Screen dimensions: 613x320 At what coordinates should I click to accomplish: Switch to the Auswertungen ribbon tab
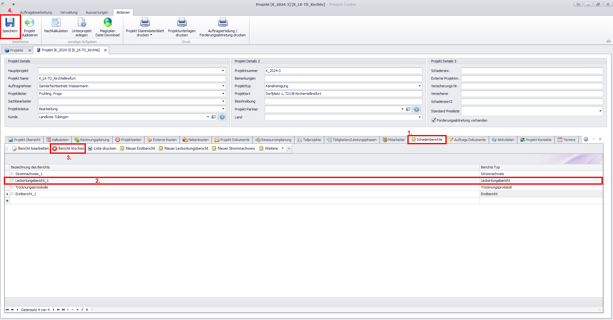[x=97, y=12]
